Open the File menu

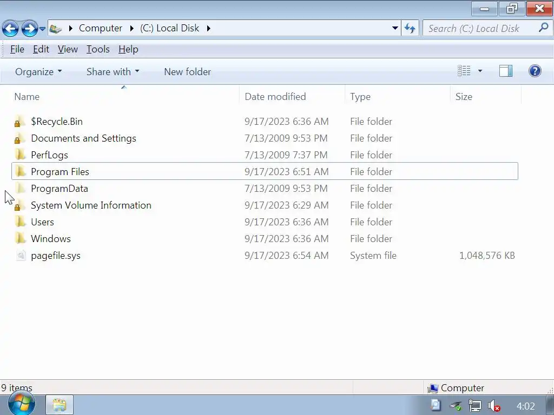coord(17,49)
